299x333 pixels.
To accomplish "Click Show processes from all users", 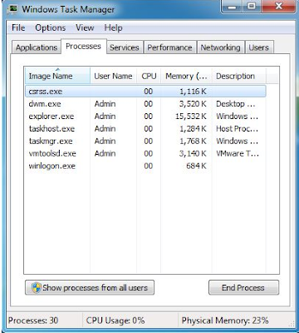I will (90, 288).
